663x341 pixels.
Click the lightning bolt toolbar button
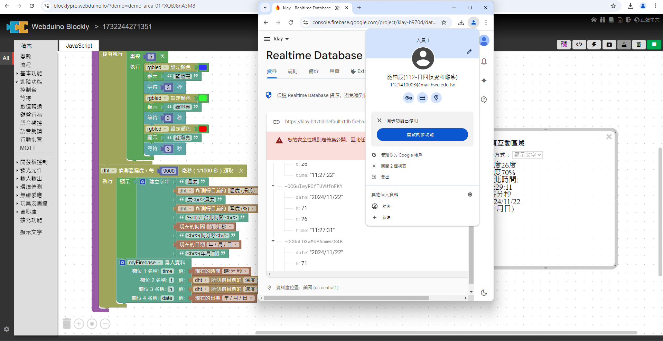click(x=594, y=45)
